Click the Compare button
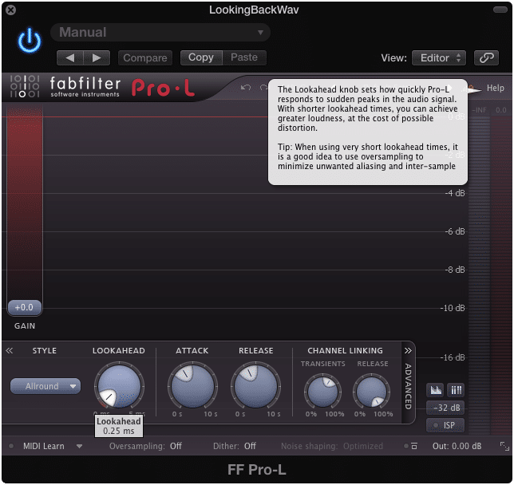This screenshot has height=485, width=514. 145,58
